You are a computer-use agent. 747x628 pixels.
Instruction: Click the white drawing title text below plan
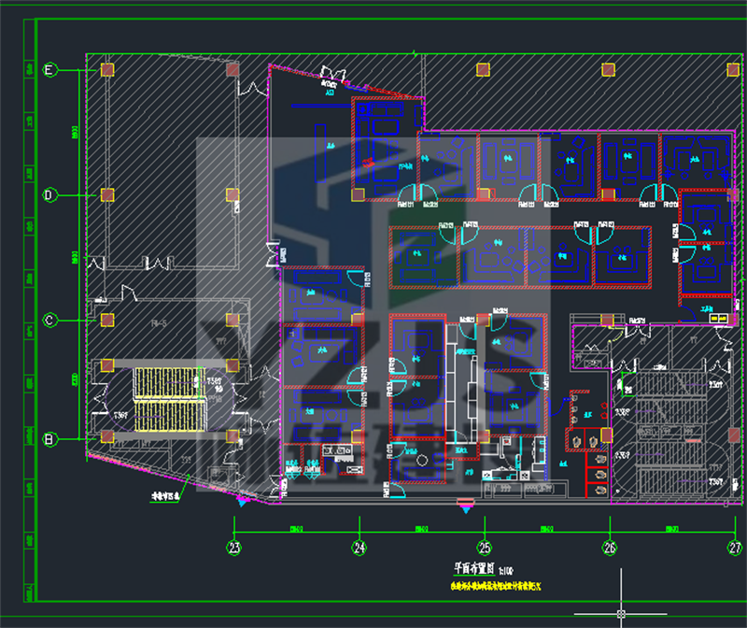click(476, 569)
